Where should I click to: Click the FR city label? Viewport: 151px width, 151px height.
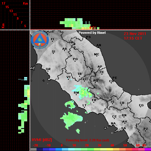[x=94, y=100]
